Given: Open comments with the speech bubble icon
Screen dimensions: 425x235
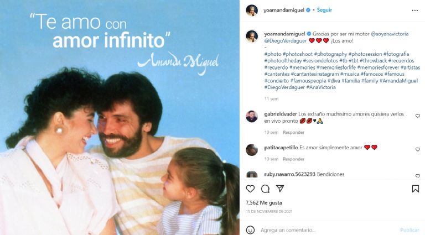Looking at the screenshot, I should (x=265, y=189).
